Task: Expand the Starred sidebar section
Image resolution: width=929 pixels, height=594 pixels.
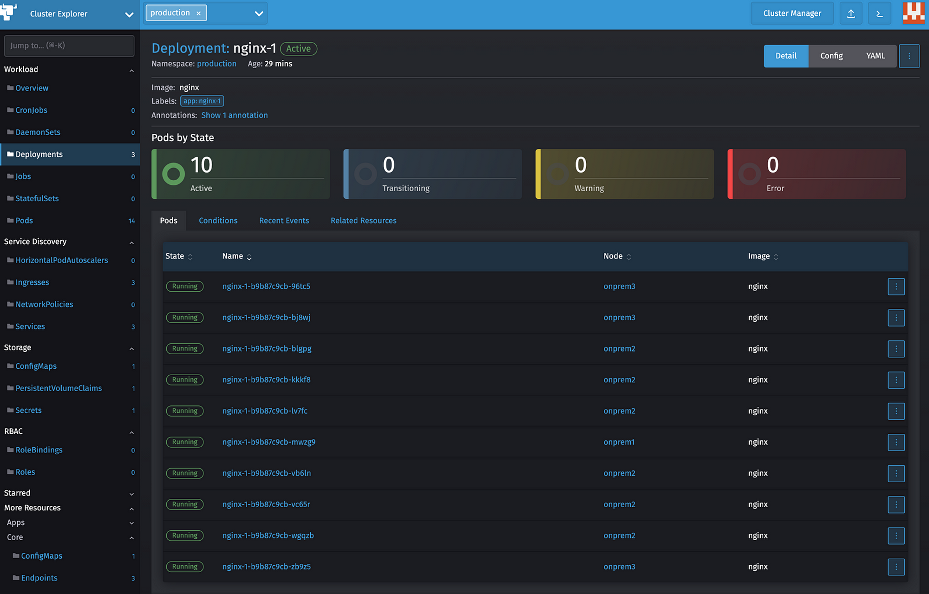Action: click(131, 494)
